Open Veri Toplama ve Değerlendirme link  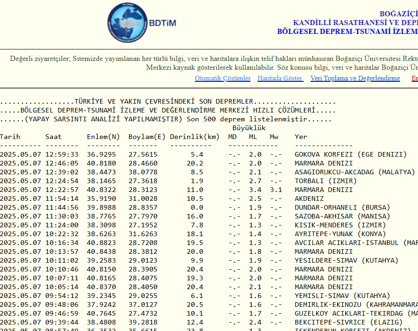pos(355,78)
